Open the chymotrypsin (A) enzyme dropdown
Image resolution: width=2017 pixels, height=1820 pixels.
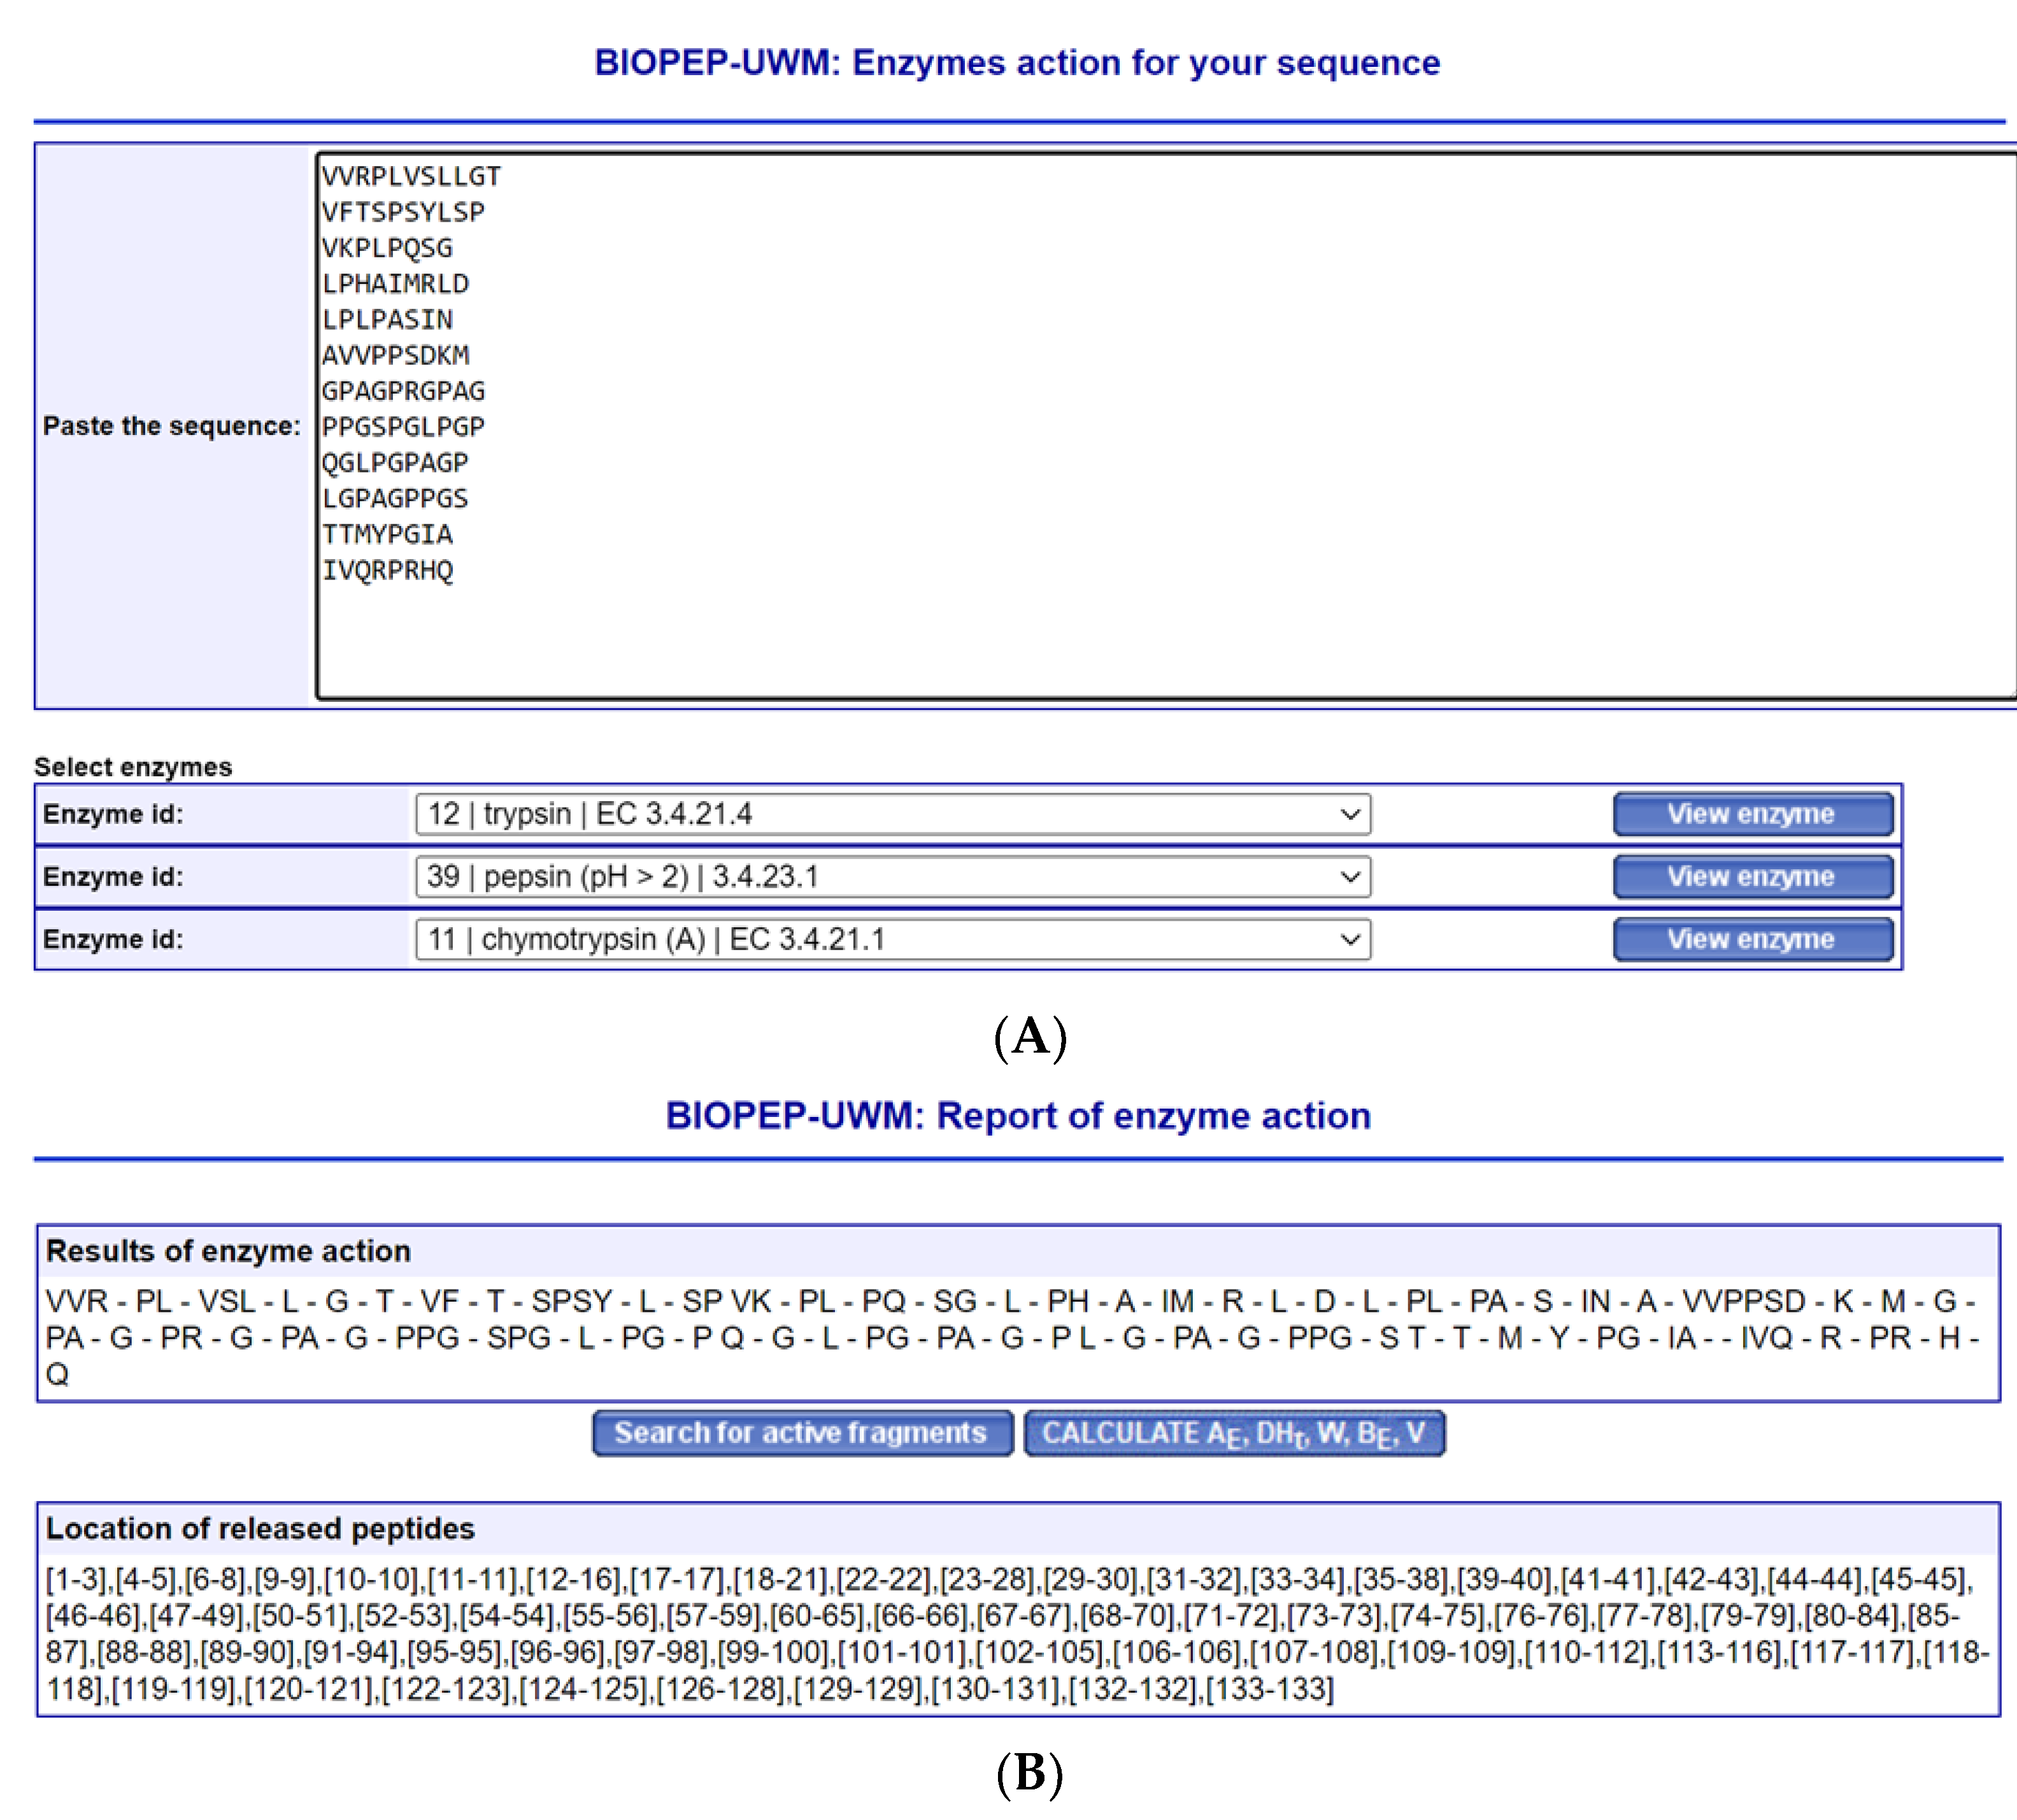tap(880, 940)
